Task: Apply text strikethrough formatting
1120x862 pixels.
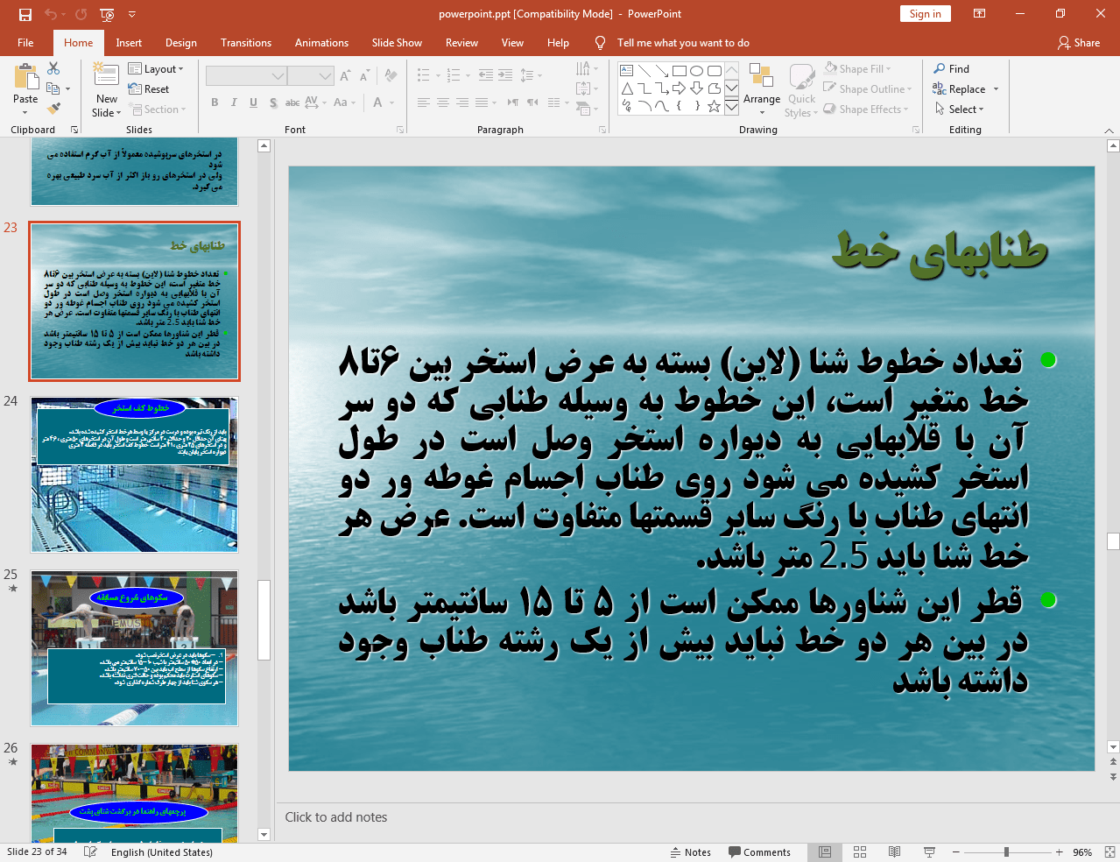Action: point(292,102)
